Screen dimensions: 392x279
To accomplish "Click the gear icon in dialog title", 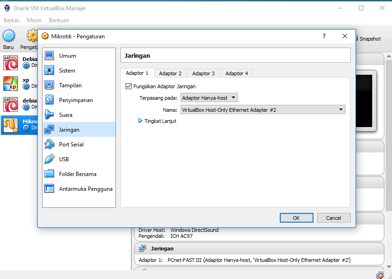I will (x=45, y=36).
